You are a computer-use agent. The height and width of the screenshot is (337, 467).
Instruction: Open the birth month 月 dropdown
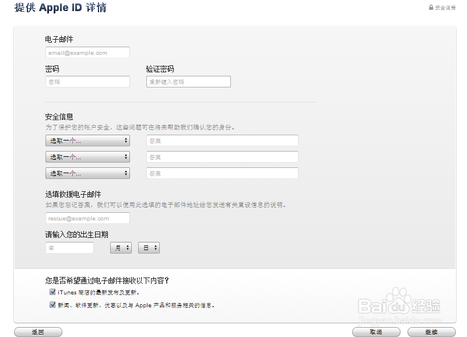[x=121, y=248]
